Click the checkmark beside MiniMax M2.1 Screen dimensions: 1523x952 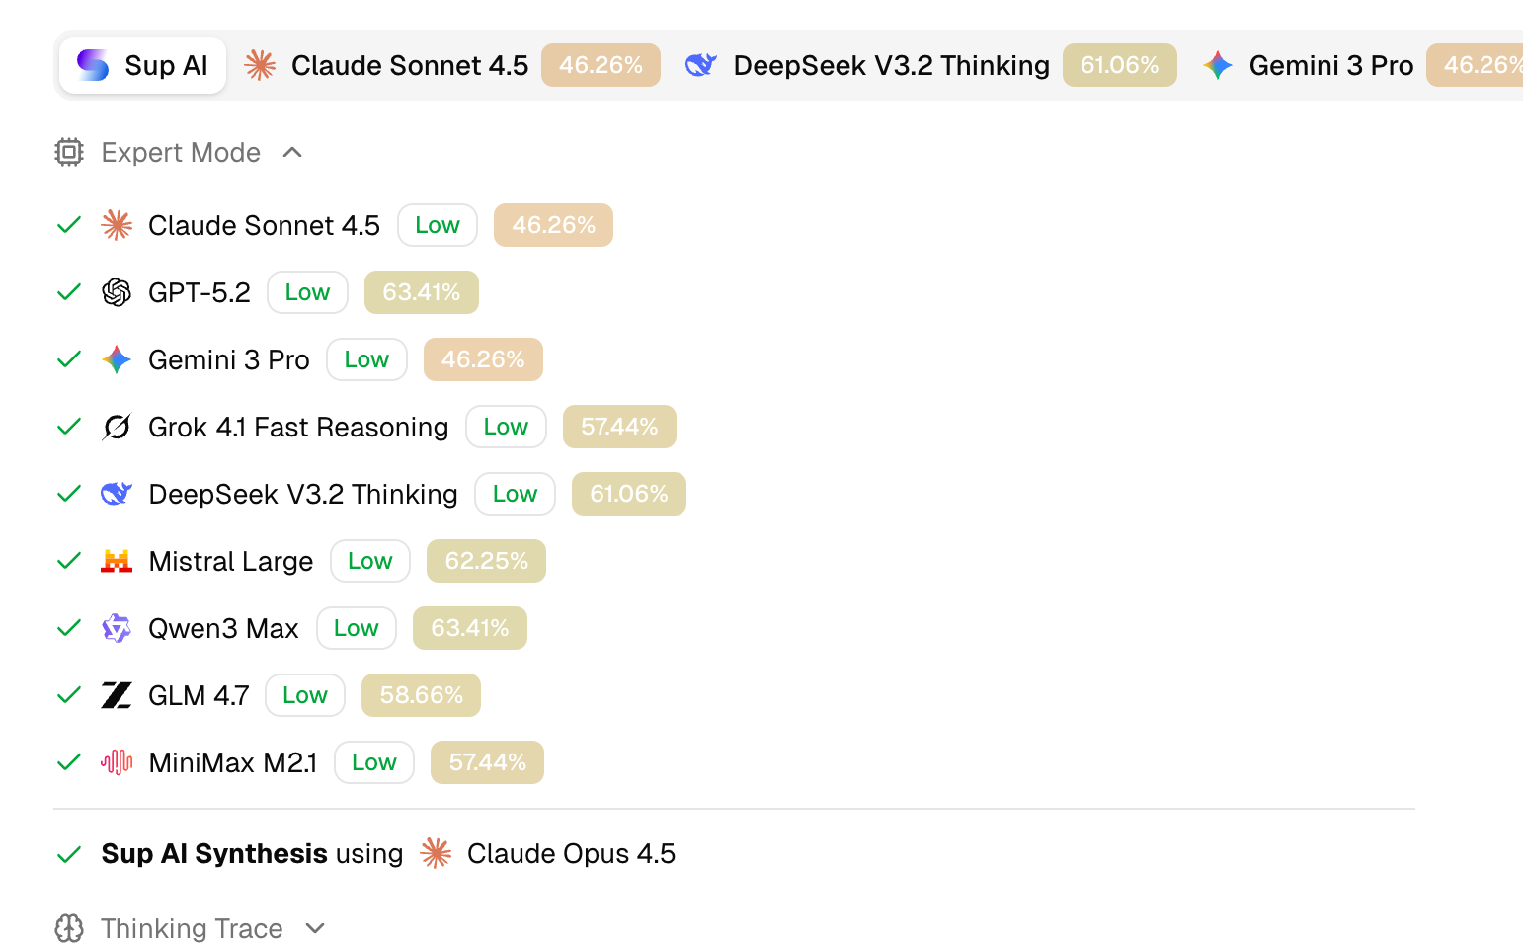coord(69,762)
